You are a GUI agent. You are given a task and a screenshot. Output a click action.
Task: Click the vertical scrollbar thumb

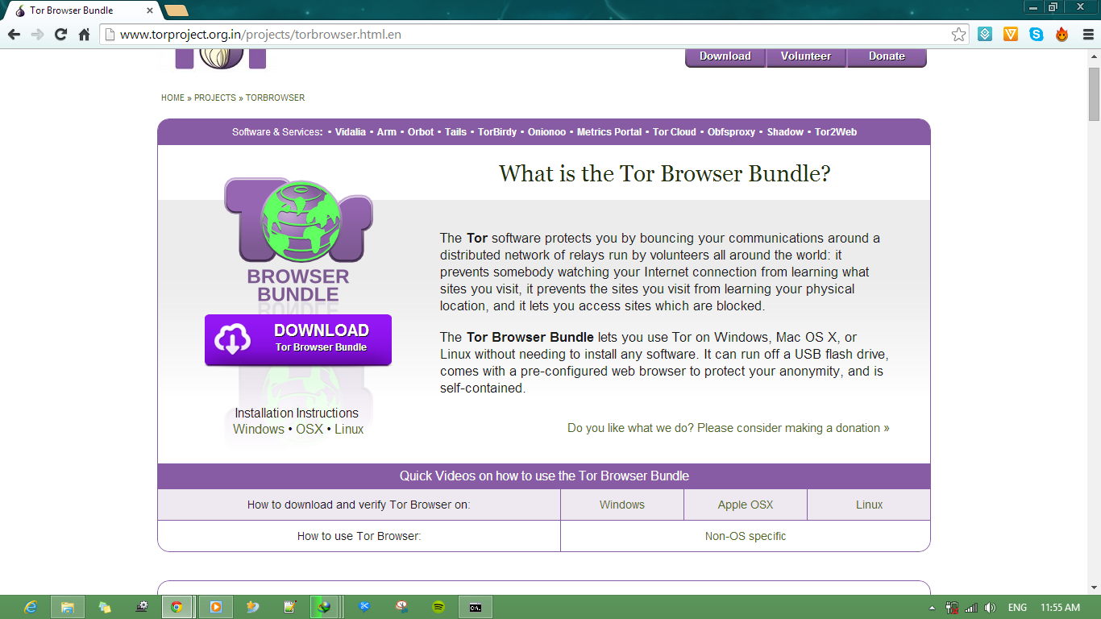[x=1094, y=94]
